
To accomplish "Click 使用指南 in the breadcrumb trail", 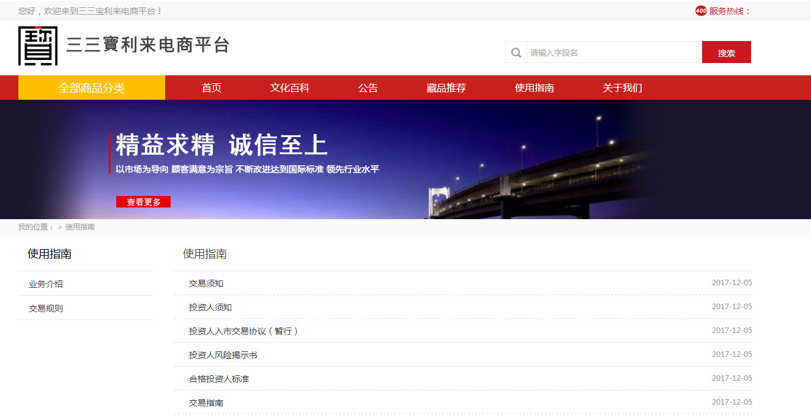I will (x=80, y=227).
